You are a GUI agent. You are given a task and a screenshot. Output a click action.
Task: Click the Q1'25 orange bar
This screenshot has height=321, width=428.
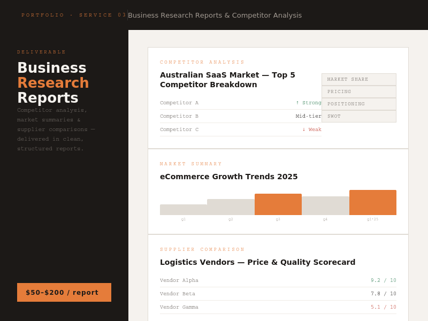(373, 203)
